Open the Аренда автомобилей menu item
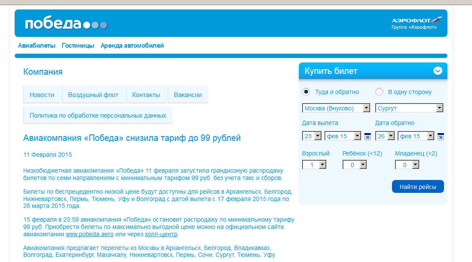Viewport: 472px width, 262px height. point(132,46)
